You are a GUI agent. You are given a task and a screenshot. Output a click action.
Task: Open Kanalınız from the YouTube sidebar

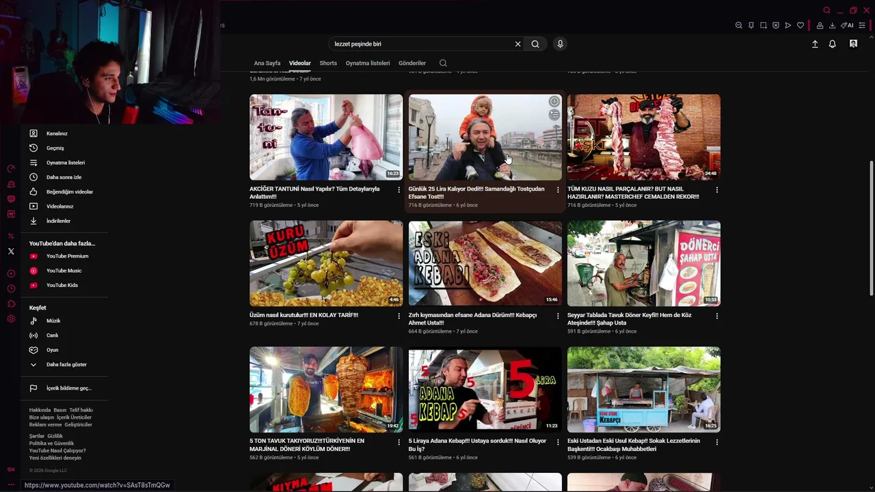tap(64, 133)
